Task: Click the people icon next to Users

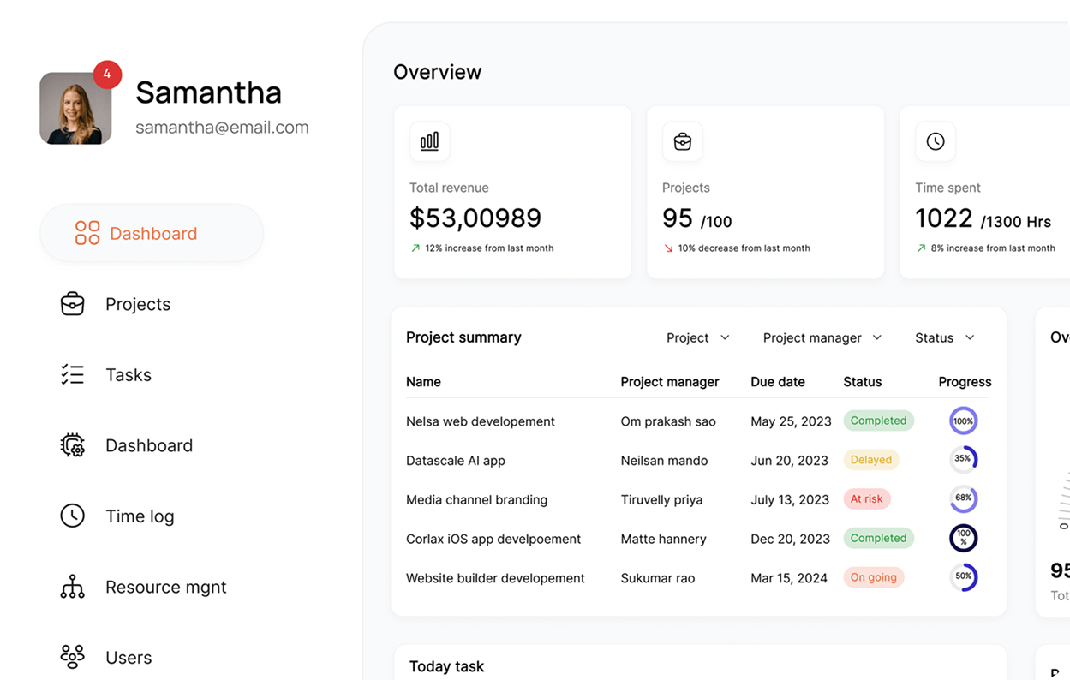Action: [73, 657]
